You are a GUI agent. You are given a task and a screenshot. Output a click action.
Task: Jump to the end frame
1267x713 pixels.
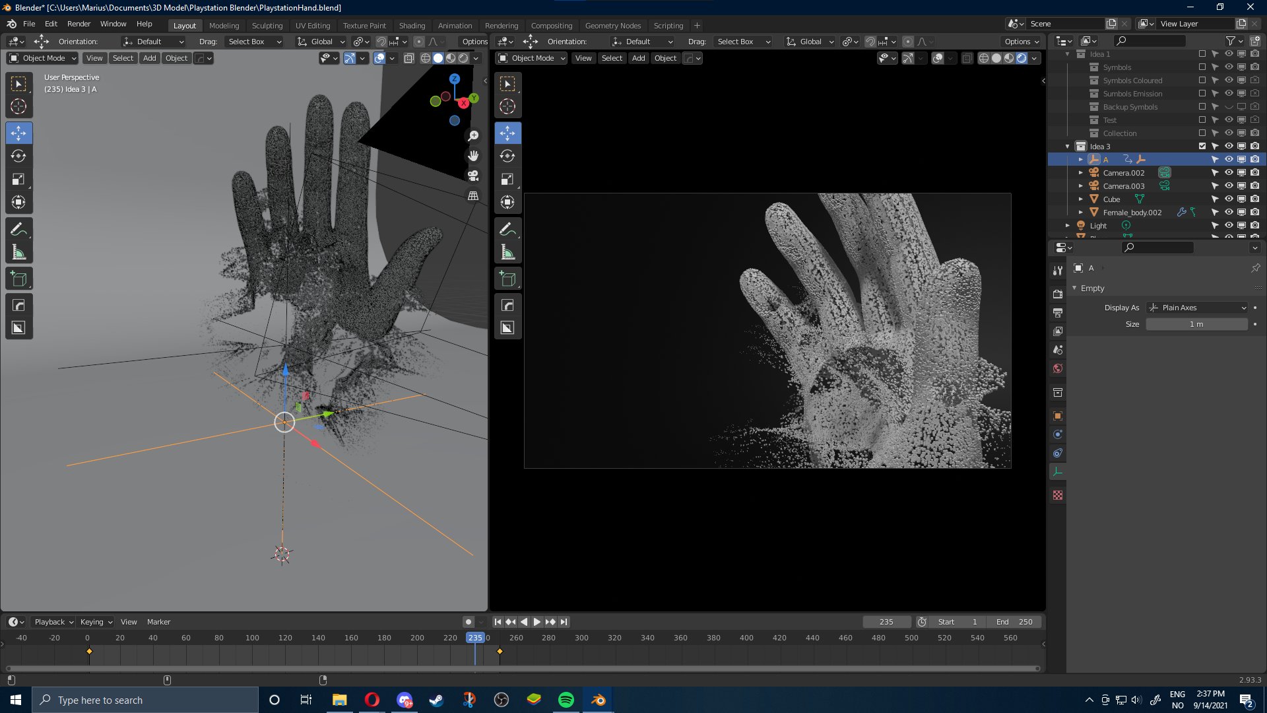[x=564, y=622]
